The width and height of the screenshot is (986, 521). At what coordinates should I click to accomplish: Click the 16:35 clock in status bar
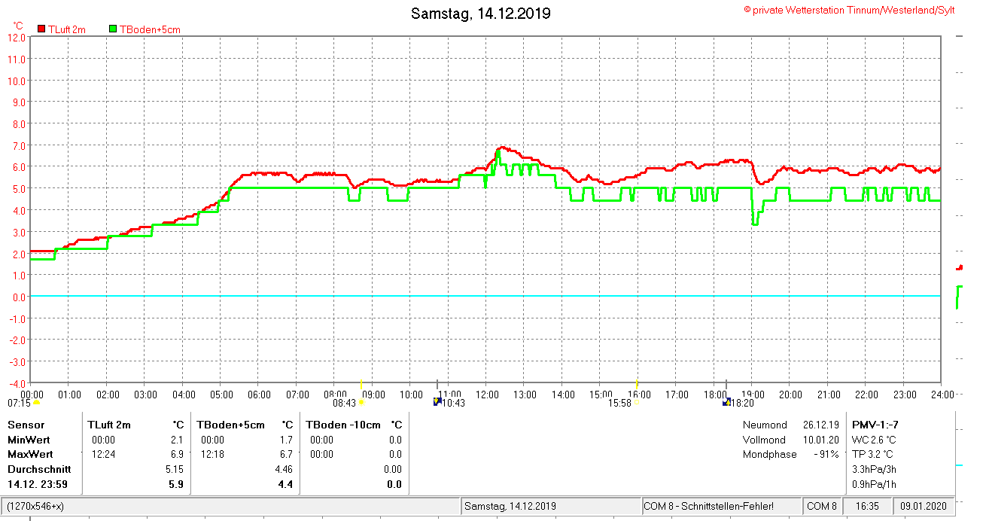tap(867, 506)
